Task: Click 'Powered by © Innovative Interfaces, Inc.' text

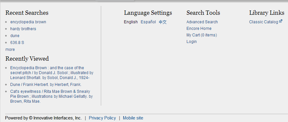Action: tap(43, 118)
